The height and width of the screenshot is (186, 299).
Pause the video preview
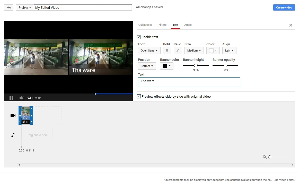11,98
